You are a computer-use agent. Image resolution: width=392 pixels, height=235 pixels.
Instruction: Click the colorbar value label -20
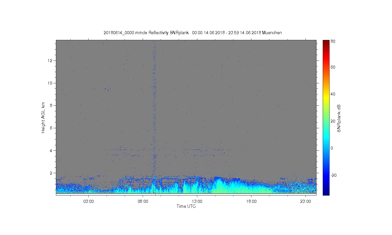(333, 175)
